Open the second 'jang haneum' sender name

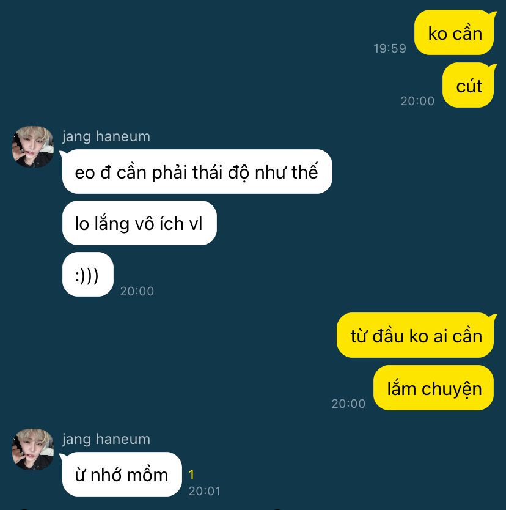(x=106, y=439)
